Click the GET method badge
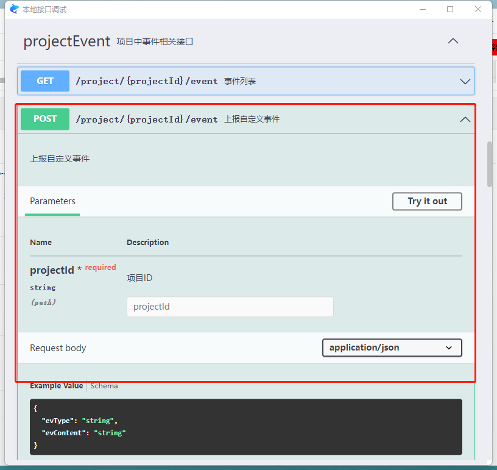Image resolution: width=497 pixels, height=470 pixels. pos(45,81)
